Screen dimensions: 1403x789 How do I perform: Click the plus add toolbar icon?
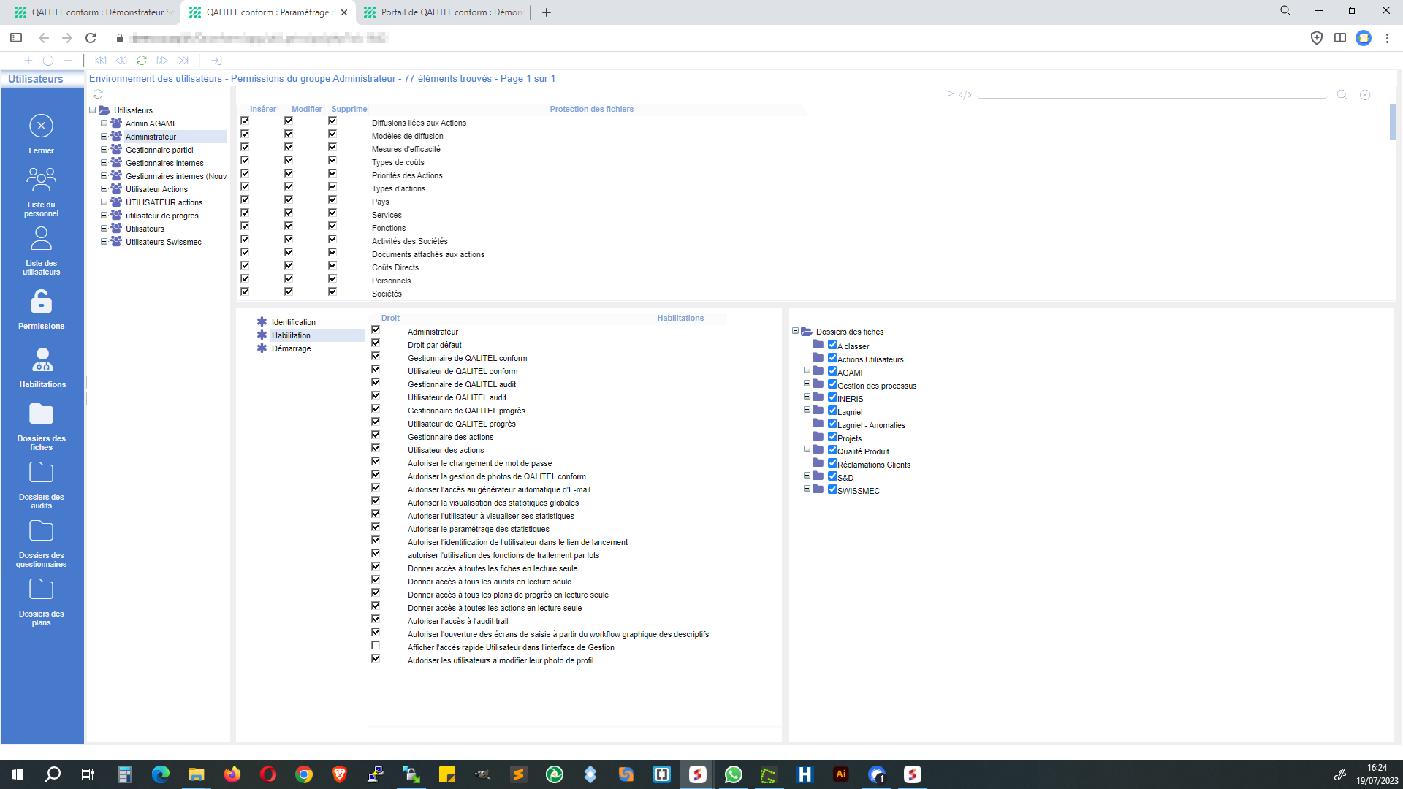click(28, 61)
